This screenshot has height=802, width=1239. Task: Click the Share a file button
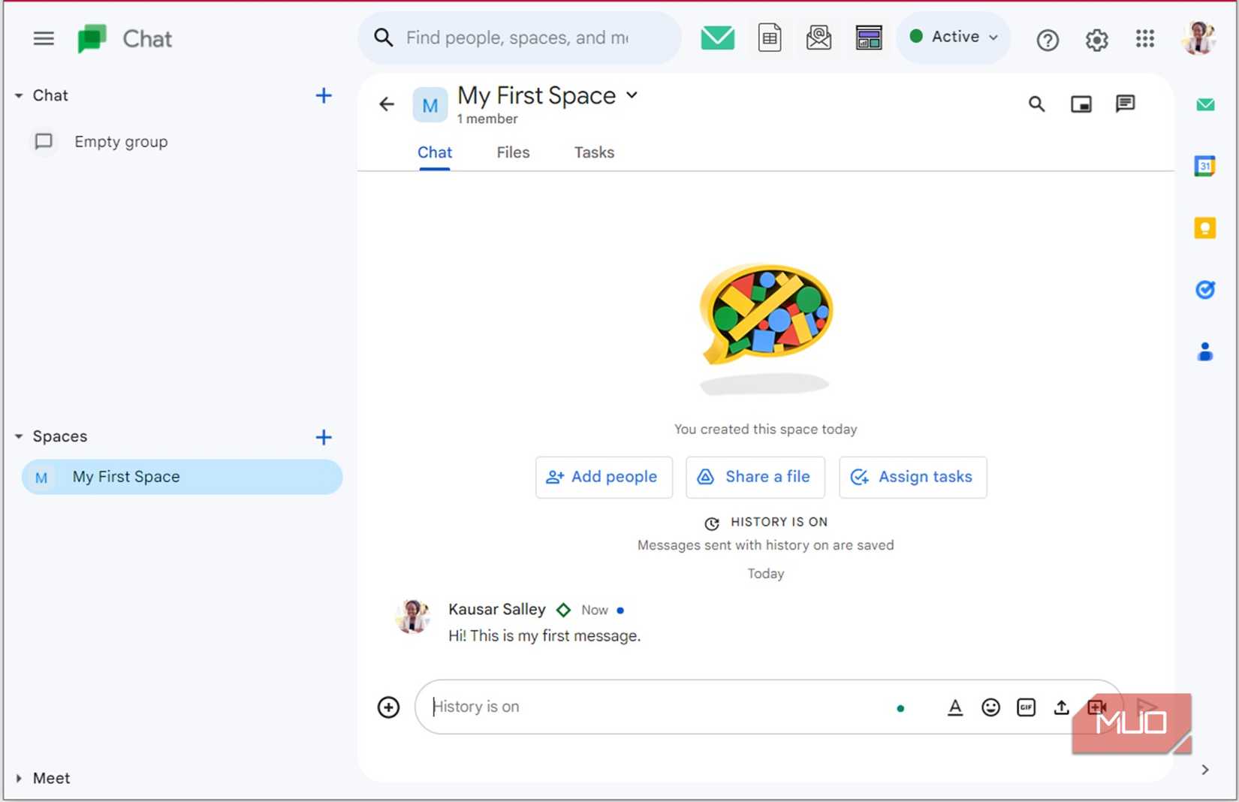pyautogui.click(x=755, y=477)
